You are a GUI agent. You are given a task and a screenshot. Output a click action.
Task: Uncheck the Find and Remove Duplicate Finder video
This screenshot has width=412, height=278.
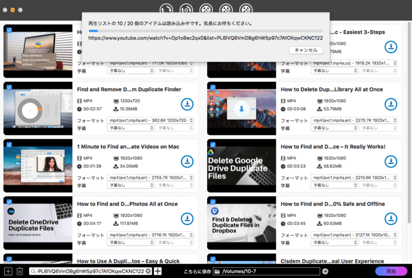[9, 87]
